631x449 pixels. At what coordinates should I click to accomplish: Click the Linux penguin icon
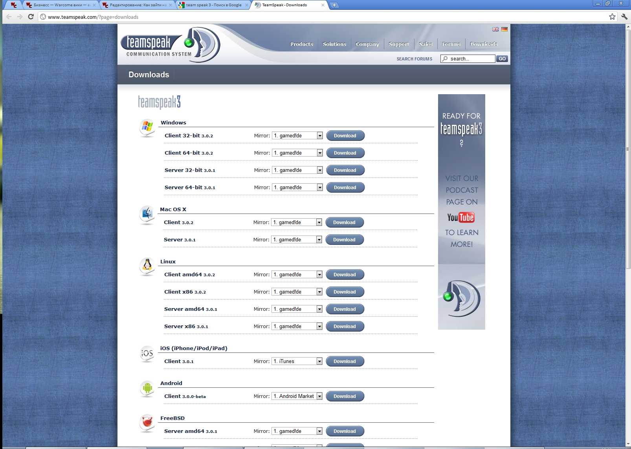point(147,266)
